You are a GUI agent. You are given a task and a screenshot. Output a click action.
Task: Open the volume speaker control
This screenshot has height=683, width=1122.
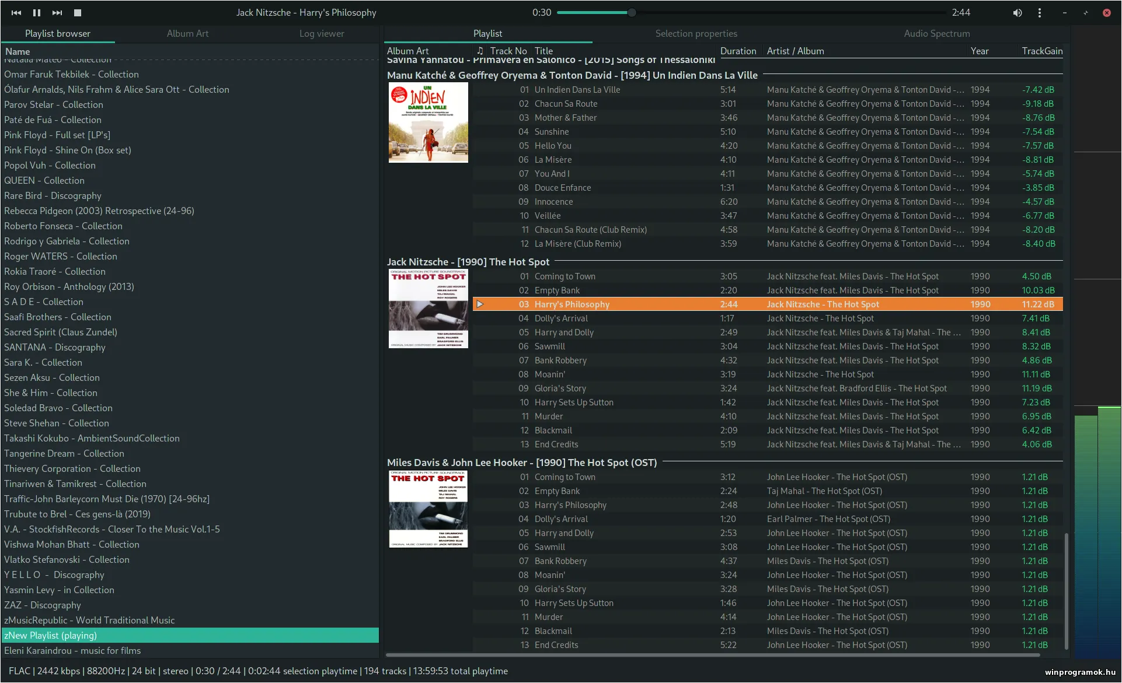click(1018, 12)
